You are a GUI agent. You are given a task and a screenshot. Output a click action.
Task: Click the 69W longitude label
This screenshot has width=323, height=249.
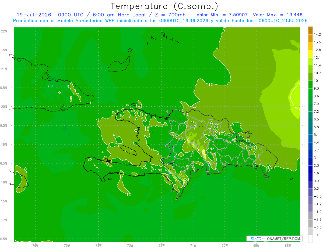pos(256,245)
